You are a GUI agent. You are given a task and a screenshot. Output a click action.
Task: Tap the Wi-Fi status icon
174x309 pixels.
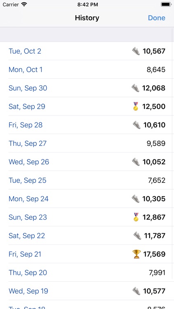coord(24,5)
